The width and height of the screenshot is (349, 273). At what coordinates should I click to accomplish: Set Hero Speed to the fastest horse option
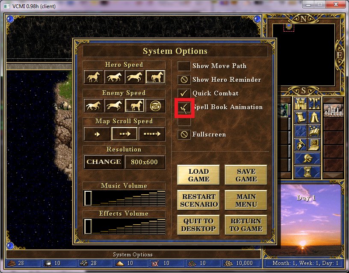pyautogui.click(x=155, y=77)
